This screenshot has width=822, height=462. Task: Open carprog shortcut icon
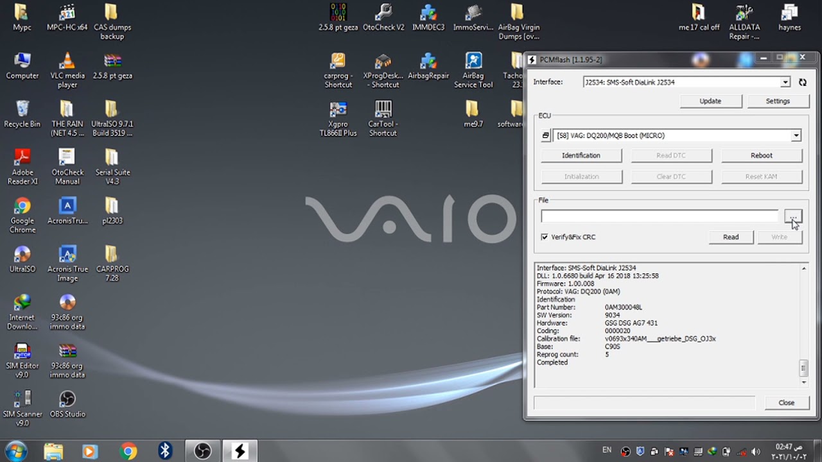[x=338, y=70]
